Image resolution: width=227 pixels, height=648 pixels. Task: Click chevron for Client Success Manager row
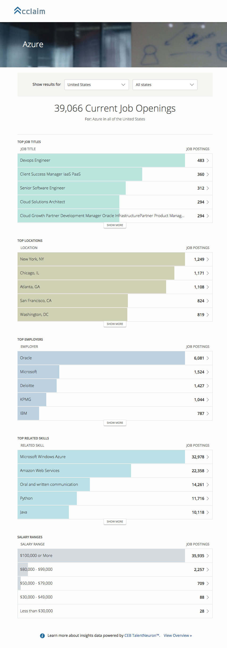208,174
